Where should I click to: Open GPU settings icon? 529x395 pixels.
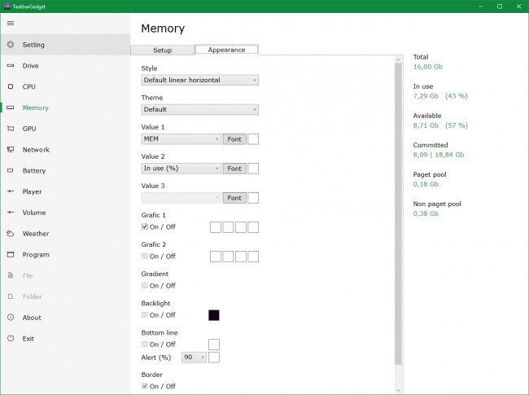pyautogui.click(x=11, y=129)
